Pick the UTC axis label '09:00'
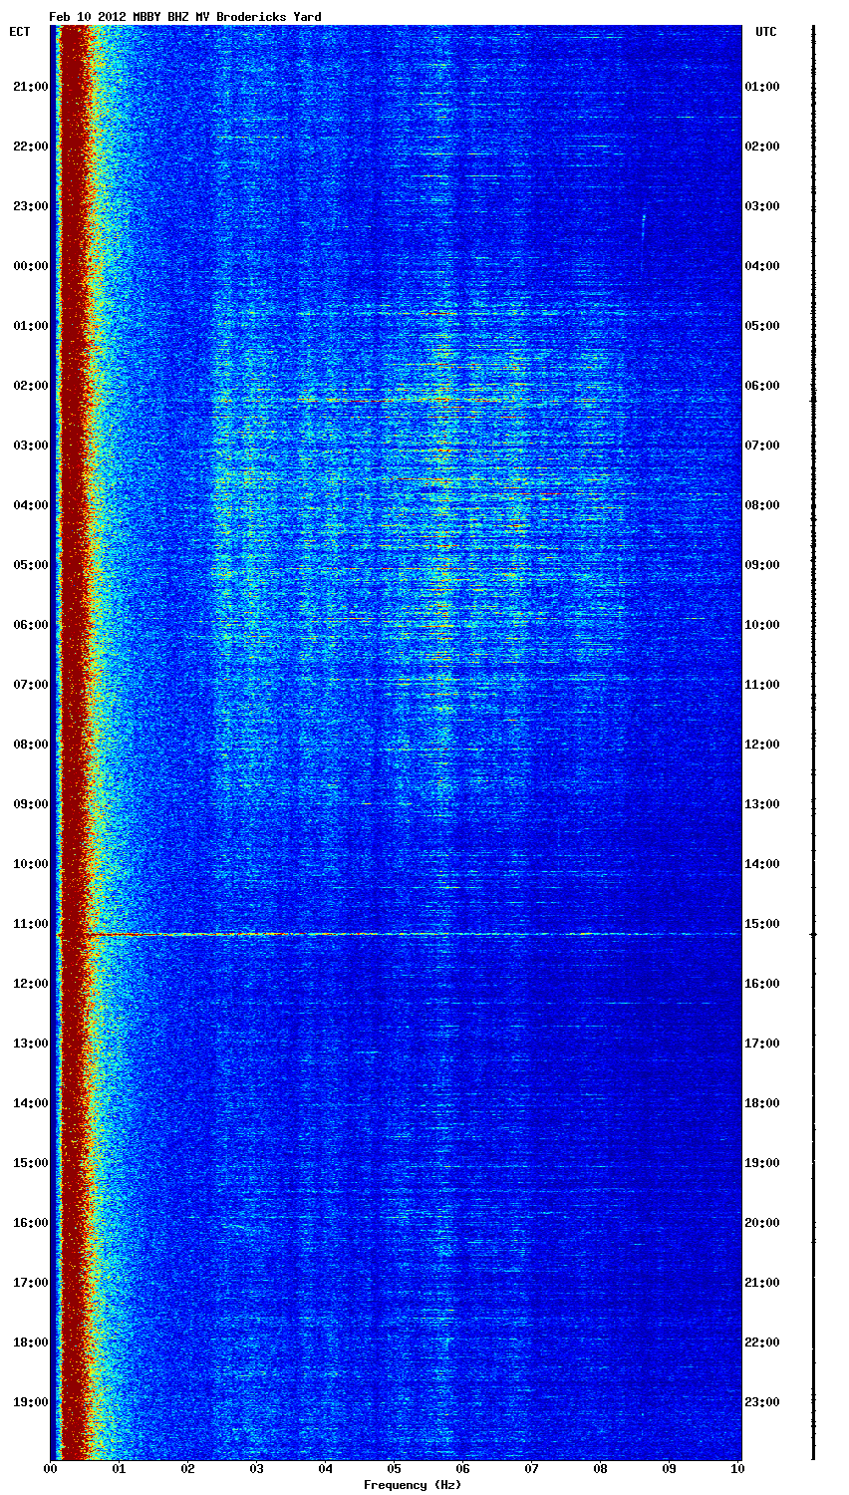The width and height of the screenshot is (849, 1495). point(762,565)
